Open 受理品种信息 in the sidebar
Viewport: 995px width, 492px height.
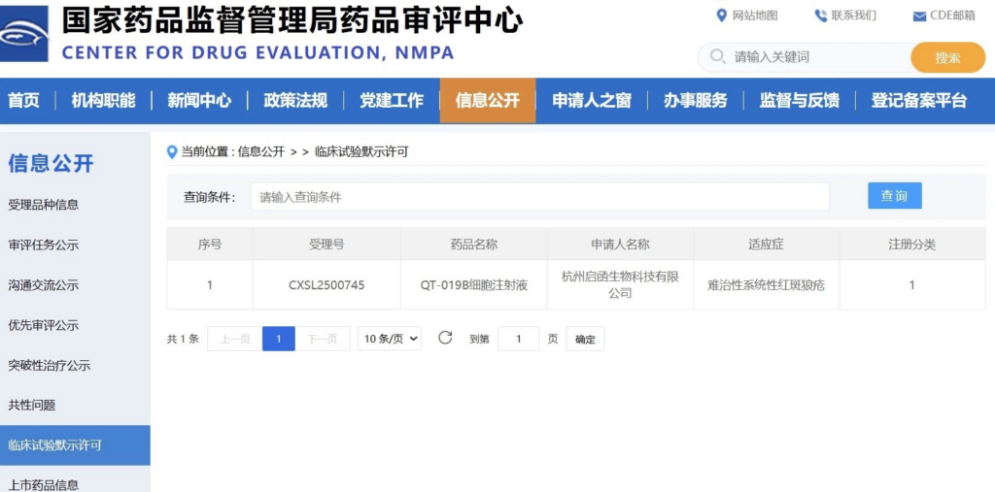(44, 205)
